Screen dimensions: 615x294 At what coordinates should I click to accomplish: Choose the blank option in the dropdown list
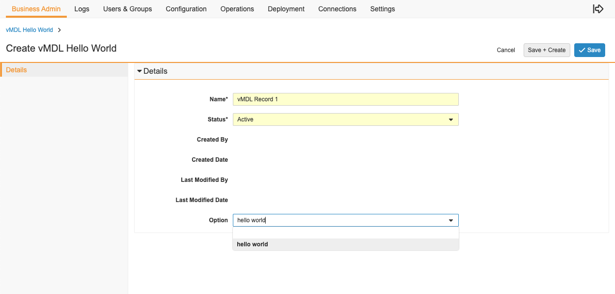[345, 233]
